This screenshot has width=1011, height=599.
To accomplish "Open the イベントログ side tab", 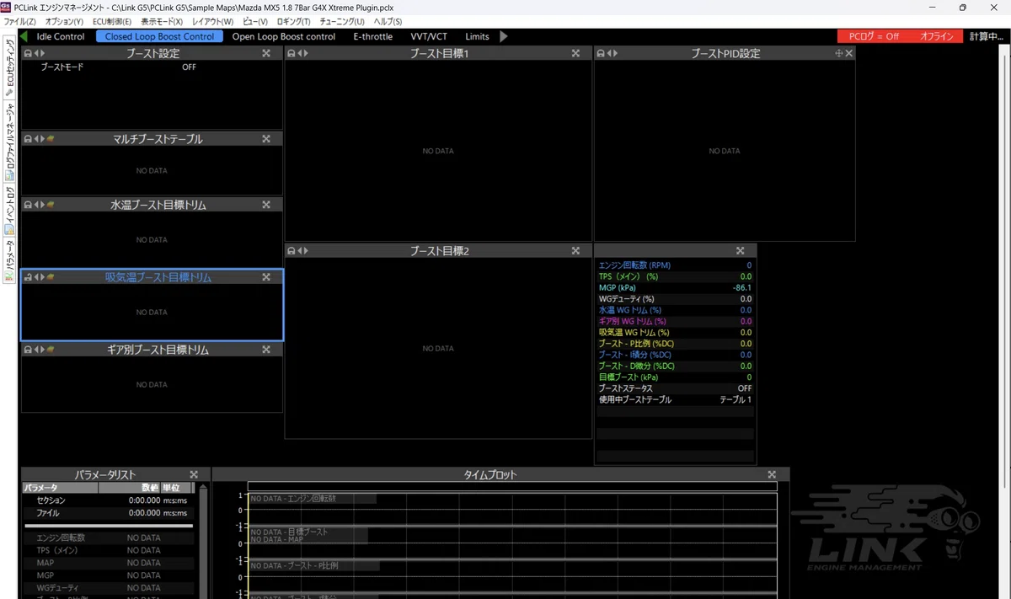I will pyautogui.click(x=10, y=208).
